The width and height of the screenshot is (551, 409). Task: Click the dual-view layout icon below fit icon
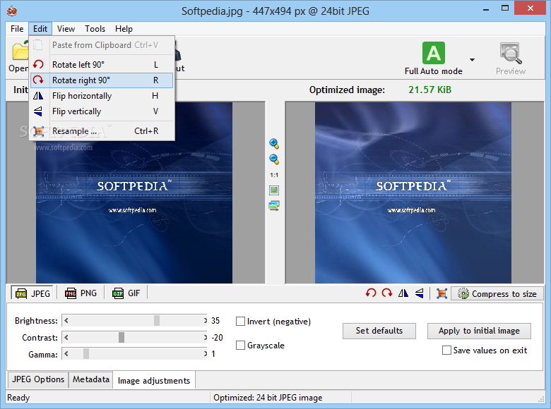click(x=274, y=205)
